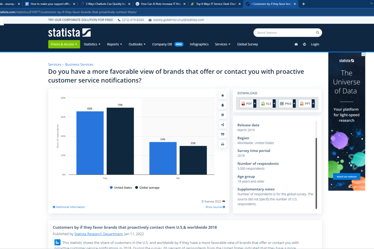Click the XLS file icon in Download
This screenshot has width=374, height=249.
[x=263, y=104]
